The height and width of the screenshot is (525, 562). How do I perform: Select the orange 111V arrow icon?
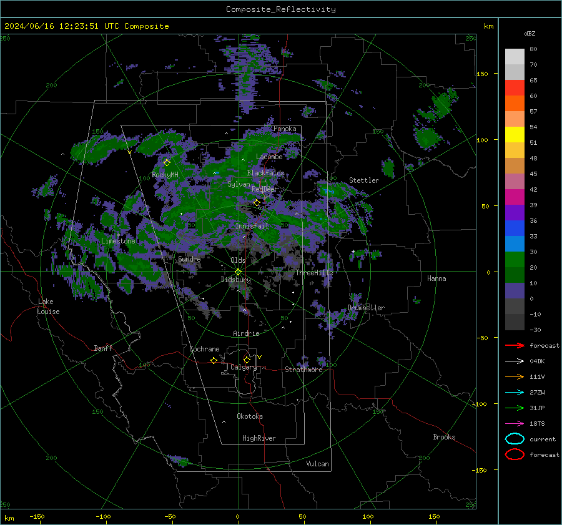tap(515, 376)
